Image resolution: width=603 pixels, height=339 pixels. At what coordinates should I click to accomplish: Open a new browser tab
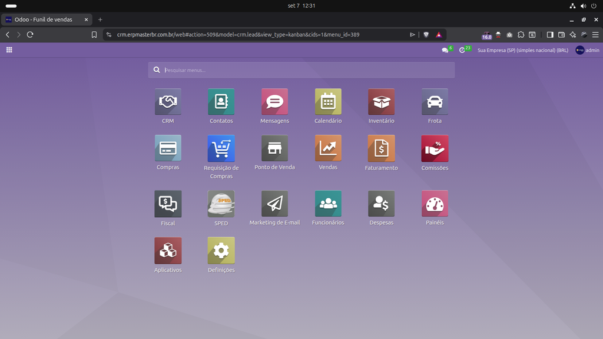coord(100,19)
